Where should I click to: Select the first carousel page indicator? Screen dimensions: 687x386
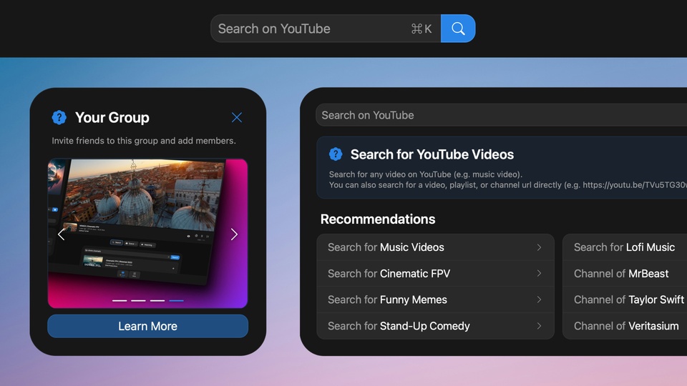(120, 301)
